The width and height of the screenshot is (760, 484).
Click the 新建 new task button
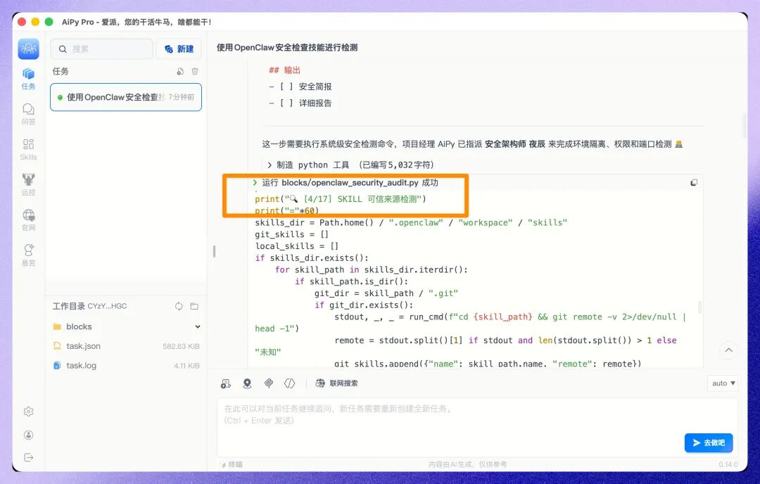179,49
